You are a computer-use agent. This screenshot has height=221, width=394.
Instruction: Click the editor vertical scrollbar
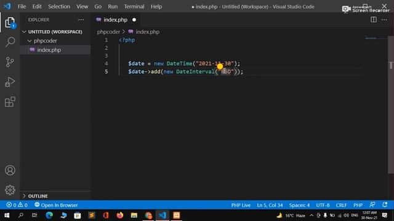point(391,104)
